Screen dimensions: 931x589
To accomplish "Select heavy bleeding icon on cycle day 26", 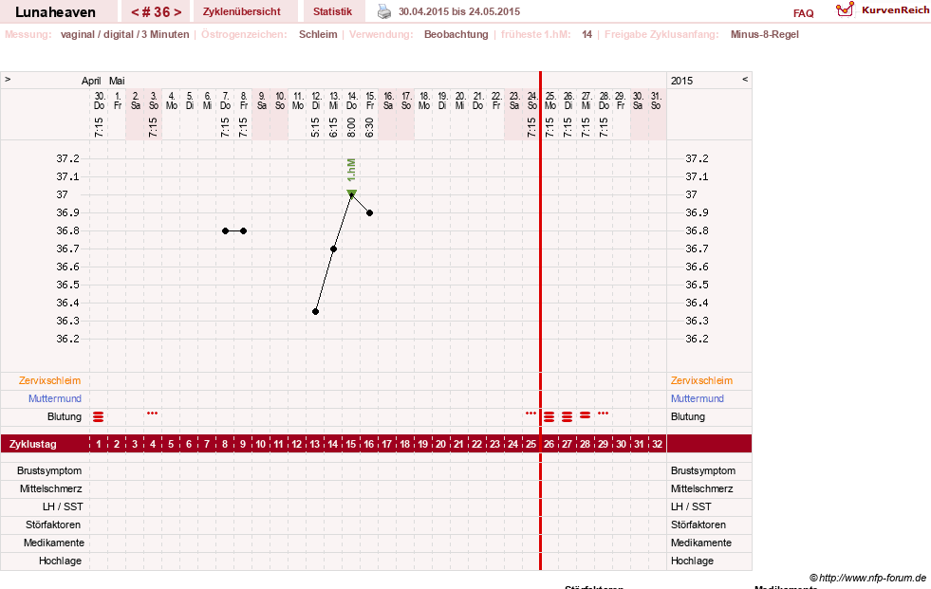I will [x=549, y=417].
